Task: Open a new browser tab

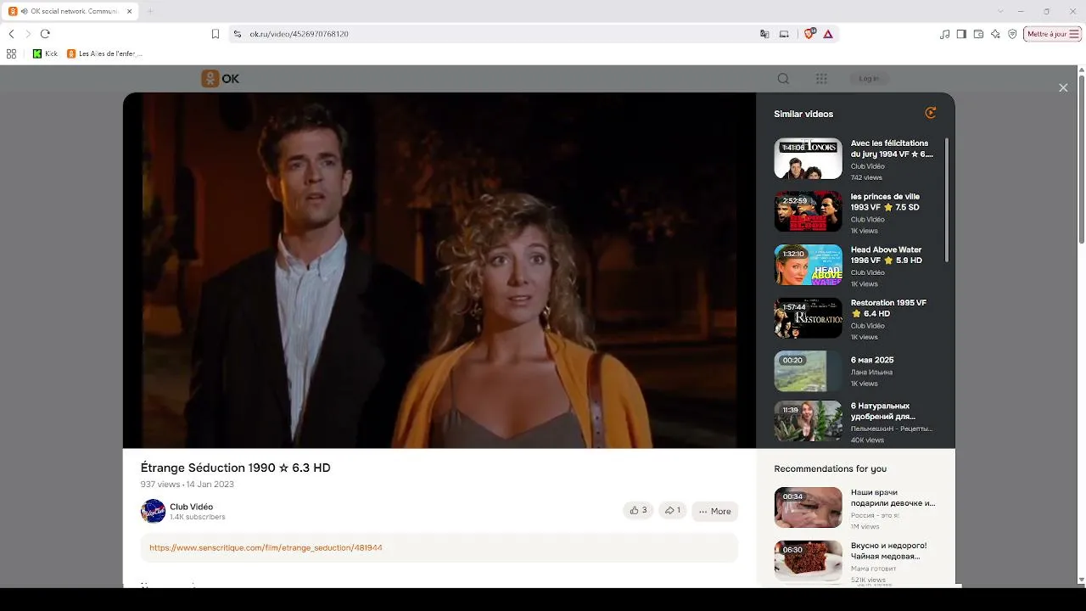Action: (x=150, y=11)
